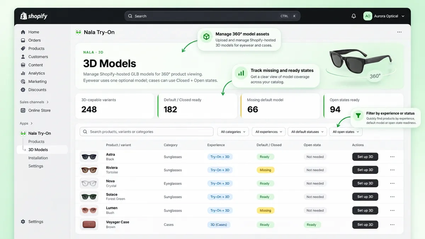The width and height of the screenshot is (425, 239).
Task: Click the Analytics bar chart icon
Action: click(x=23, y=73)
